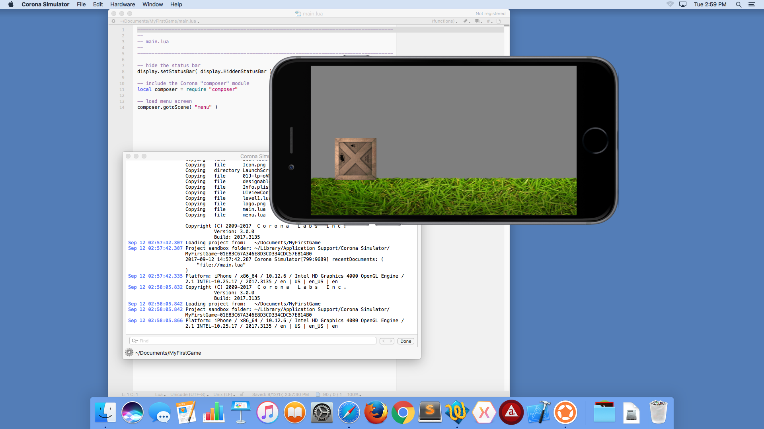
Task: Open the 100% zoom level dropdown
Action: pyautogui.click(x=354, y=394)
